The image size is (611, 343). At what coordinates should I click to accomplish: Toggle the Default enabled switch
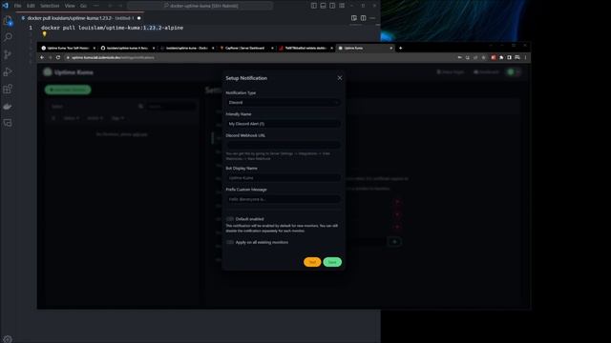pyautogui.click(x=230, y=219)
